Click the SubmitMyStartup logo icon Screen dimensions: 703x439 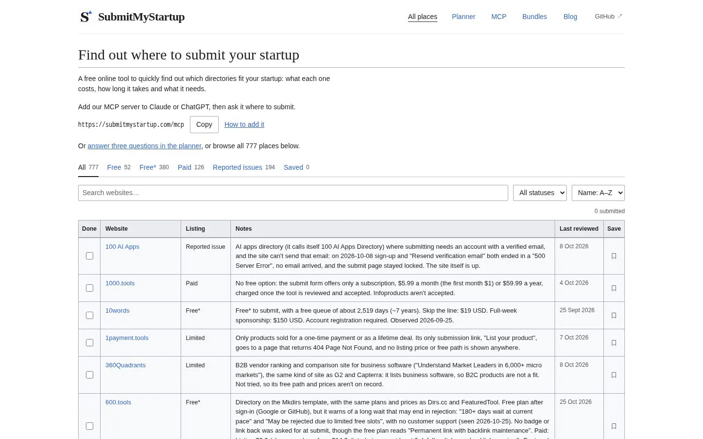point(86,17)
